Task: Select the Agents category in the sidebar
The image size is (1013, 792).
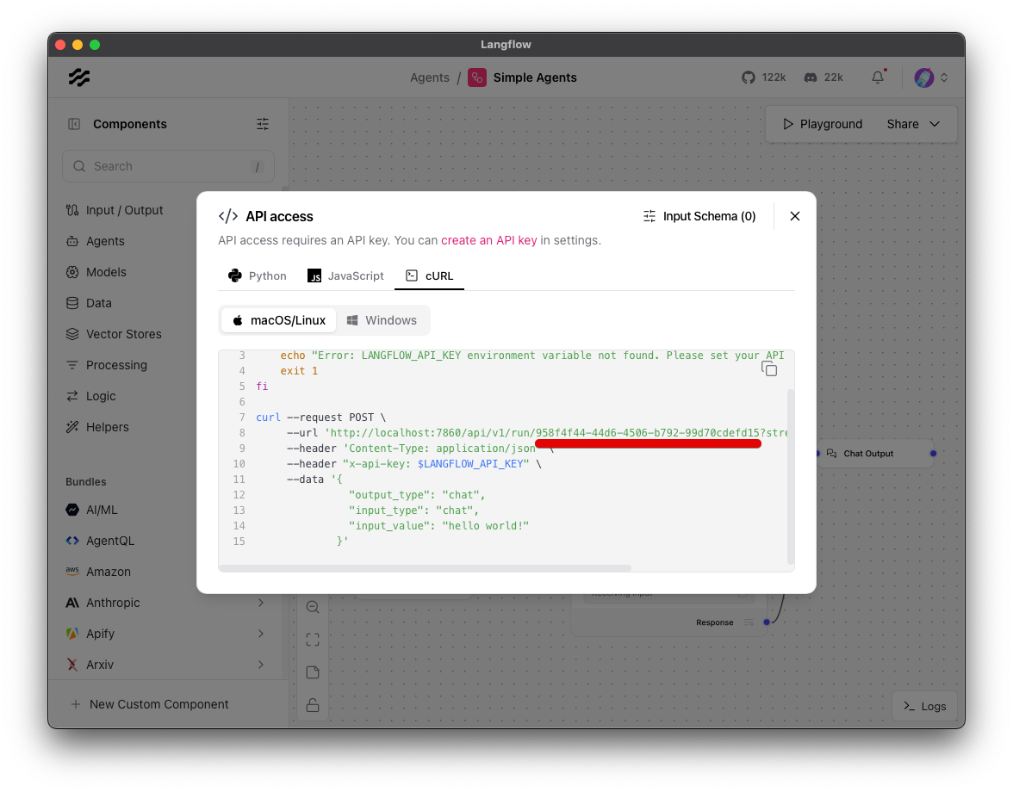Action: pos(106,241)
